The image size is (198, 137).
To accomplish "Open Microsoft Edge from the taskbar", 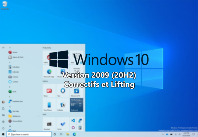I will point(75,134).
